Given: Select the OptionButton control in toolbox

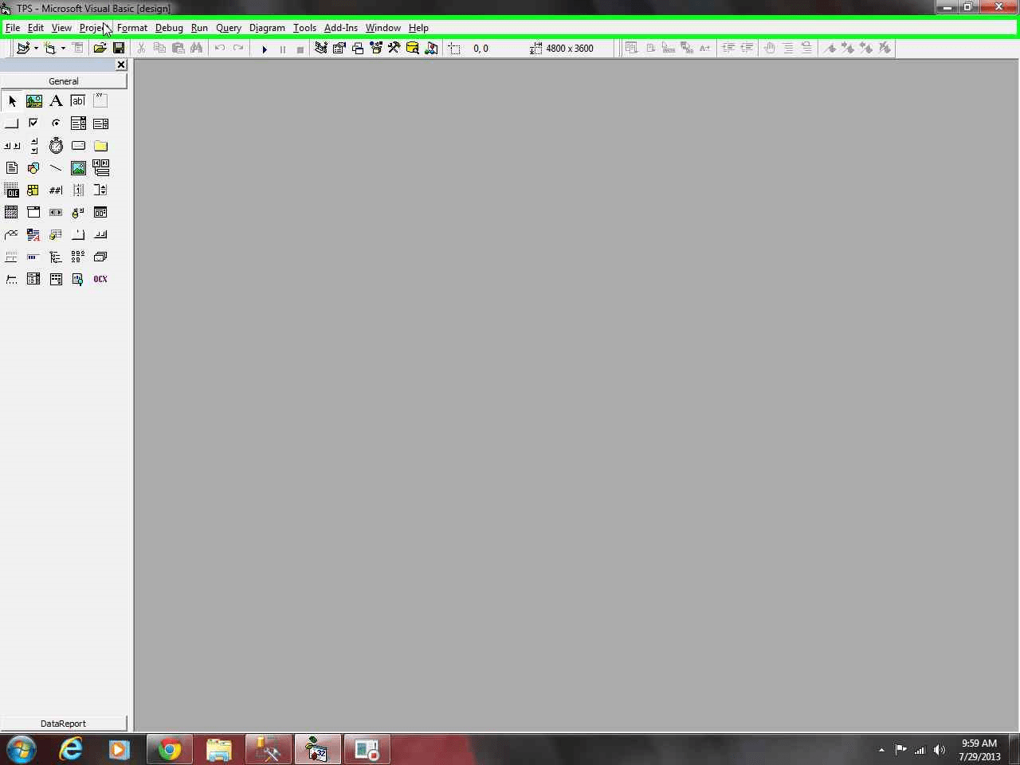Looking at the screenshot, I should tap(56, 124).
